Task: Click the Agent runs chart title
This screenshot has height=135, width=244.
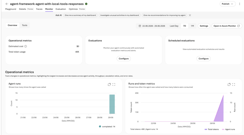Action: point(14,84)
